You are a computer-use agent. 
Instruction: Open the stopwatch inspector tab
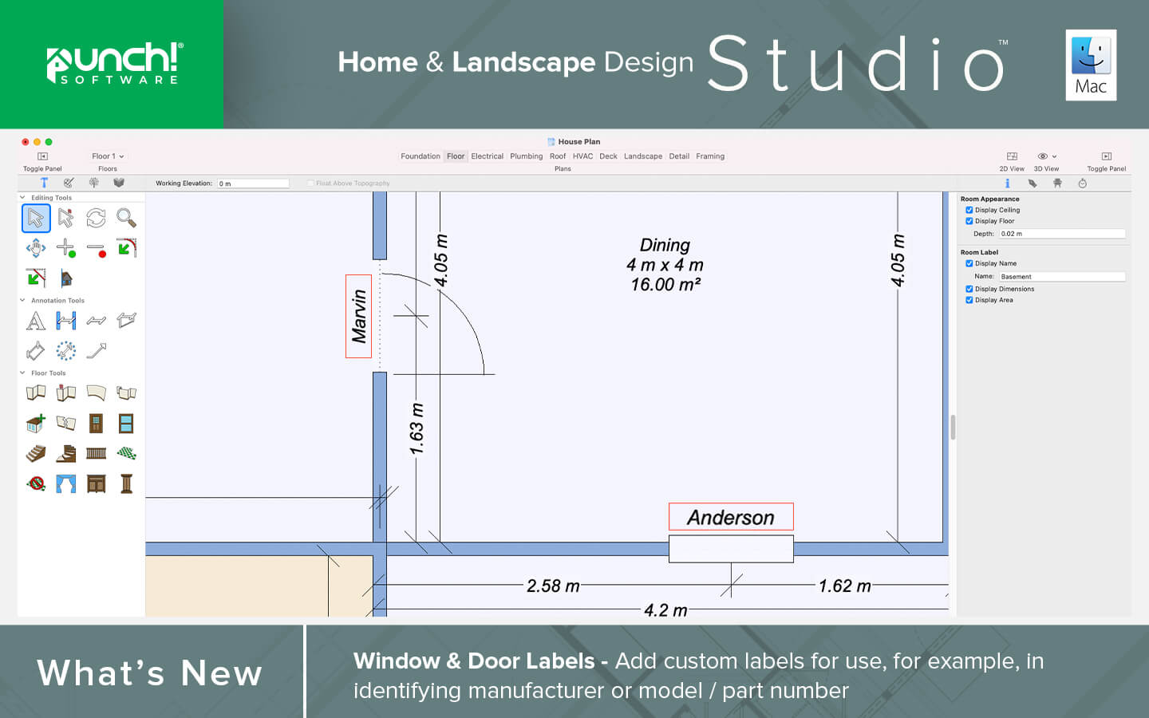point(1082,183)
